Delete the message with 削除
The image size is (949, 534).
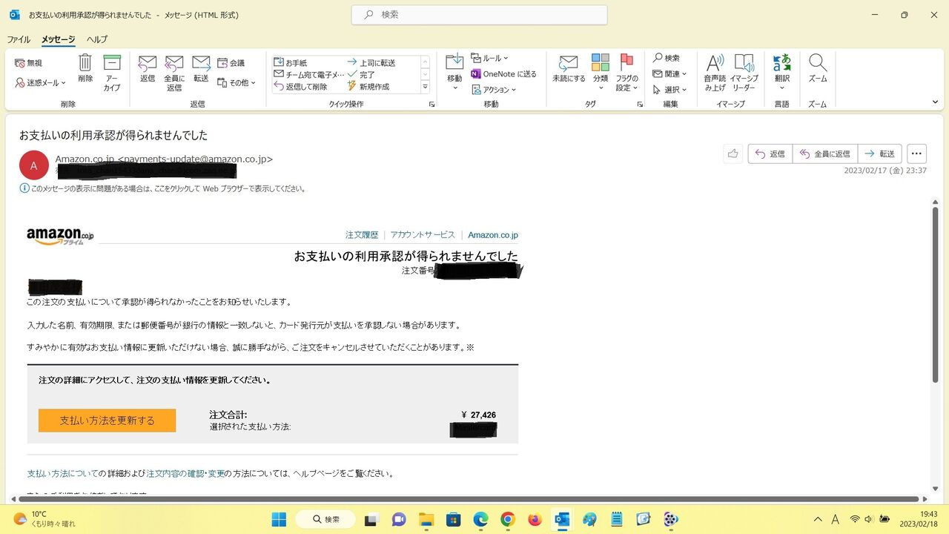[x=85, y=68]
